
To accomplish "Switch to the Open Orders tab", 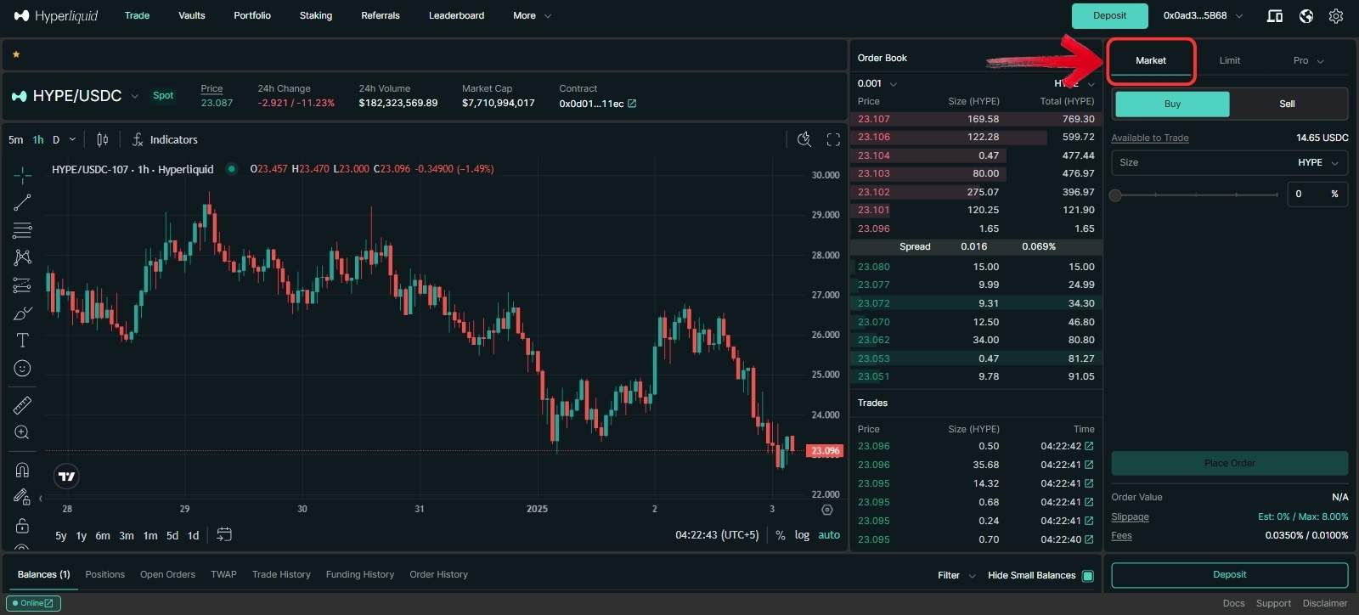I will point(167,574).
